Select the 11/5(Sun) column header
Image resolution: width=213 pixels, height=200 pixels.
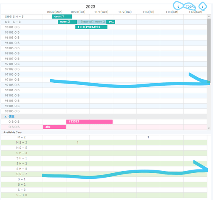point(195,12)
